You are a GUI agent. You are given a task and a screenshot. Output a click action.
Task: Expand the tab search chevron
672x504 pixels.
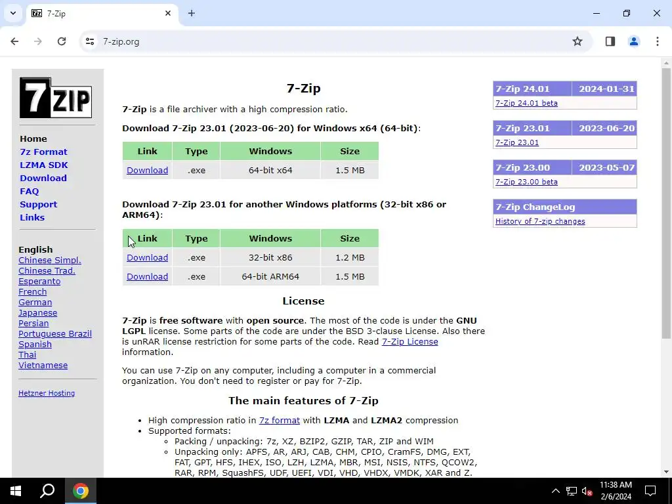(13, 13)
